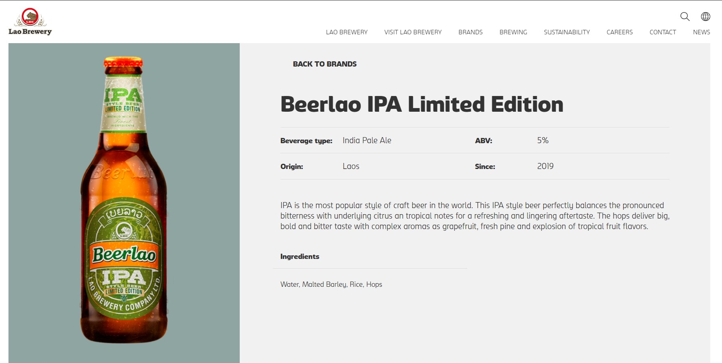This screenshot has width=722, height=363.
Task: Click the Origin label
Action: [292, 167]
